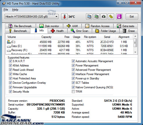Image resolution: width=143 pixels, height=125 pixels.
Task: Open options via yellow gears icon
Action: [111, 17]
